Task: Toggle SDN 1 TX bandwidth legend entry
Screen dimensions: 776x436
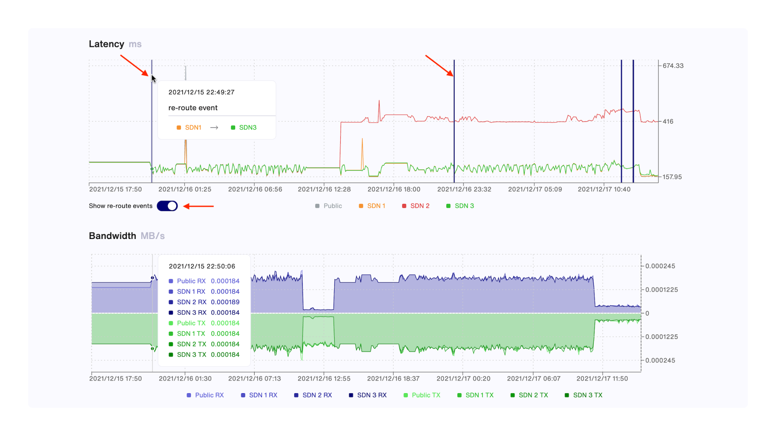Action: pos(475,395)
